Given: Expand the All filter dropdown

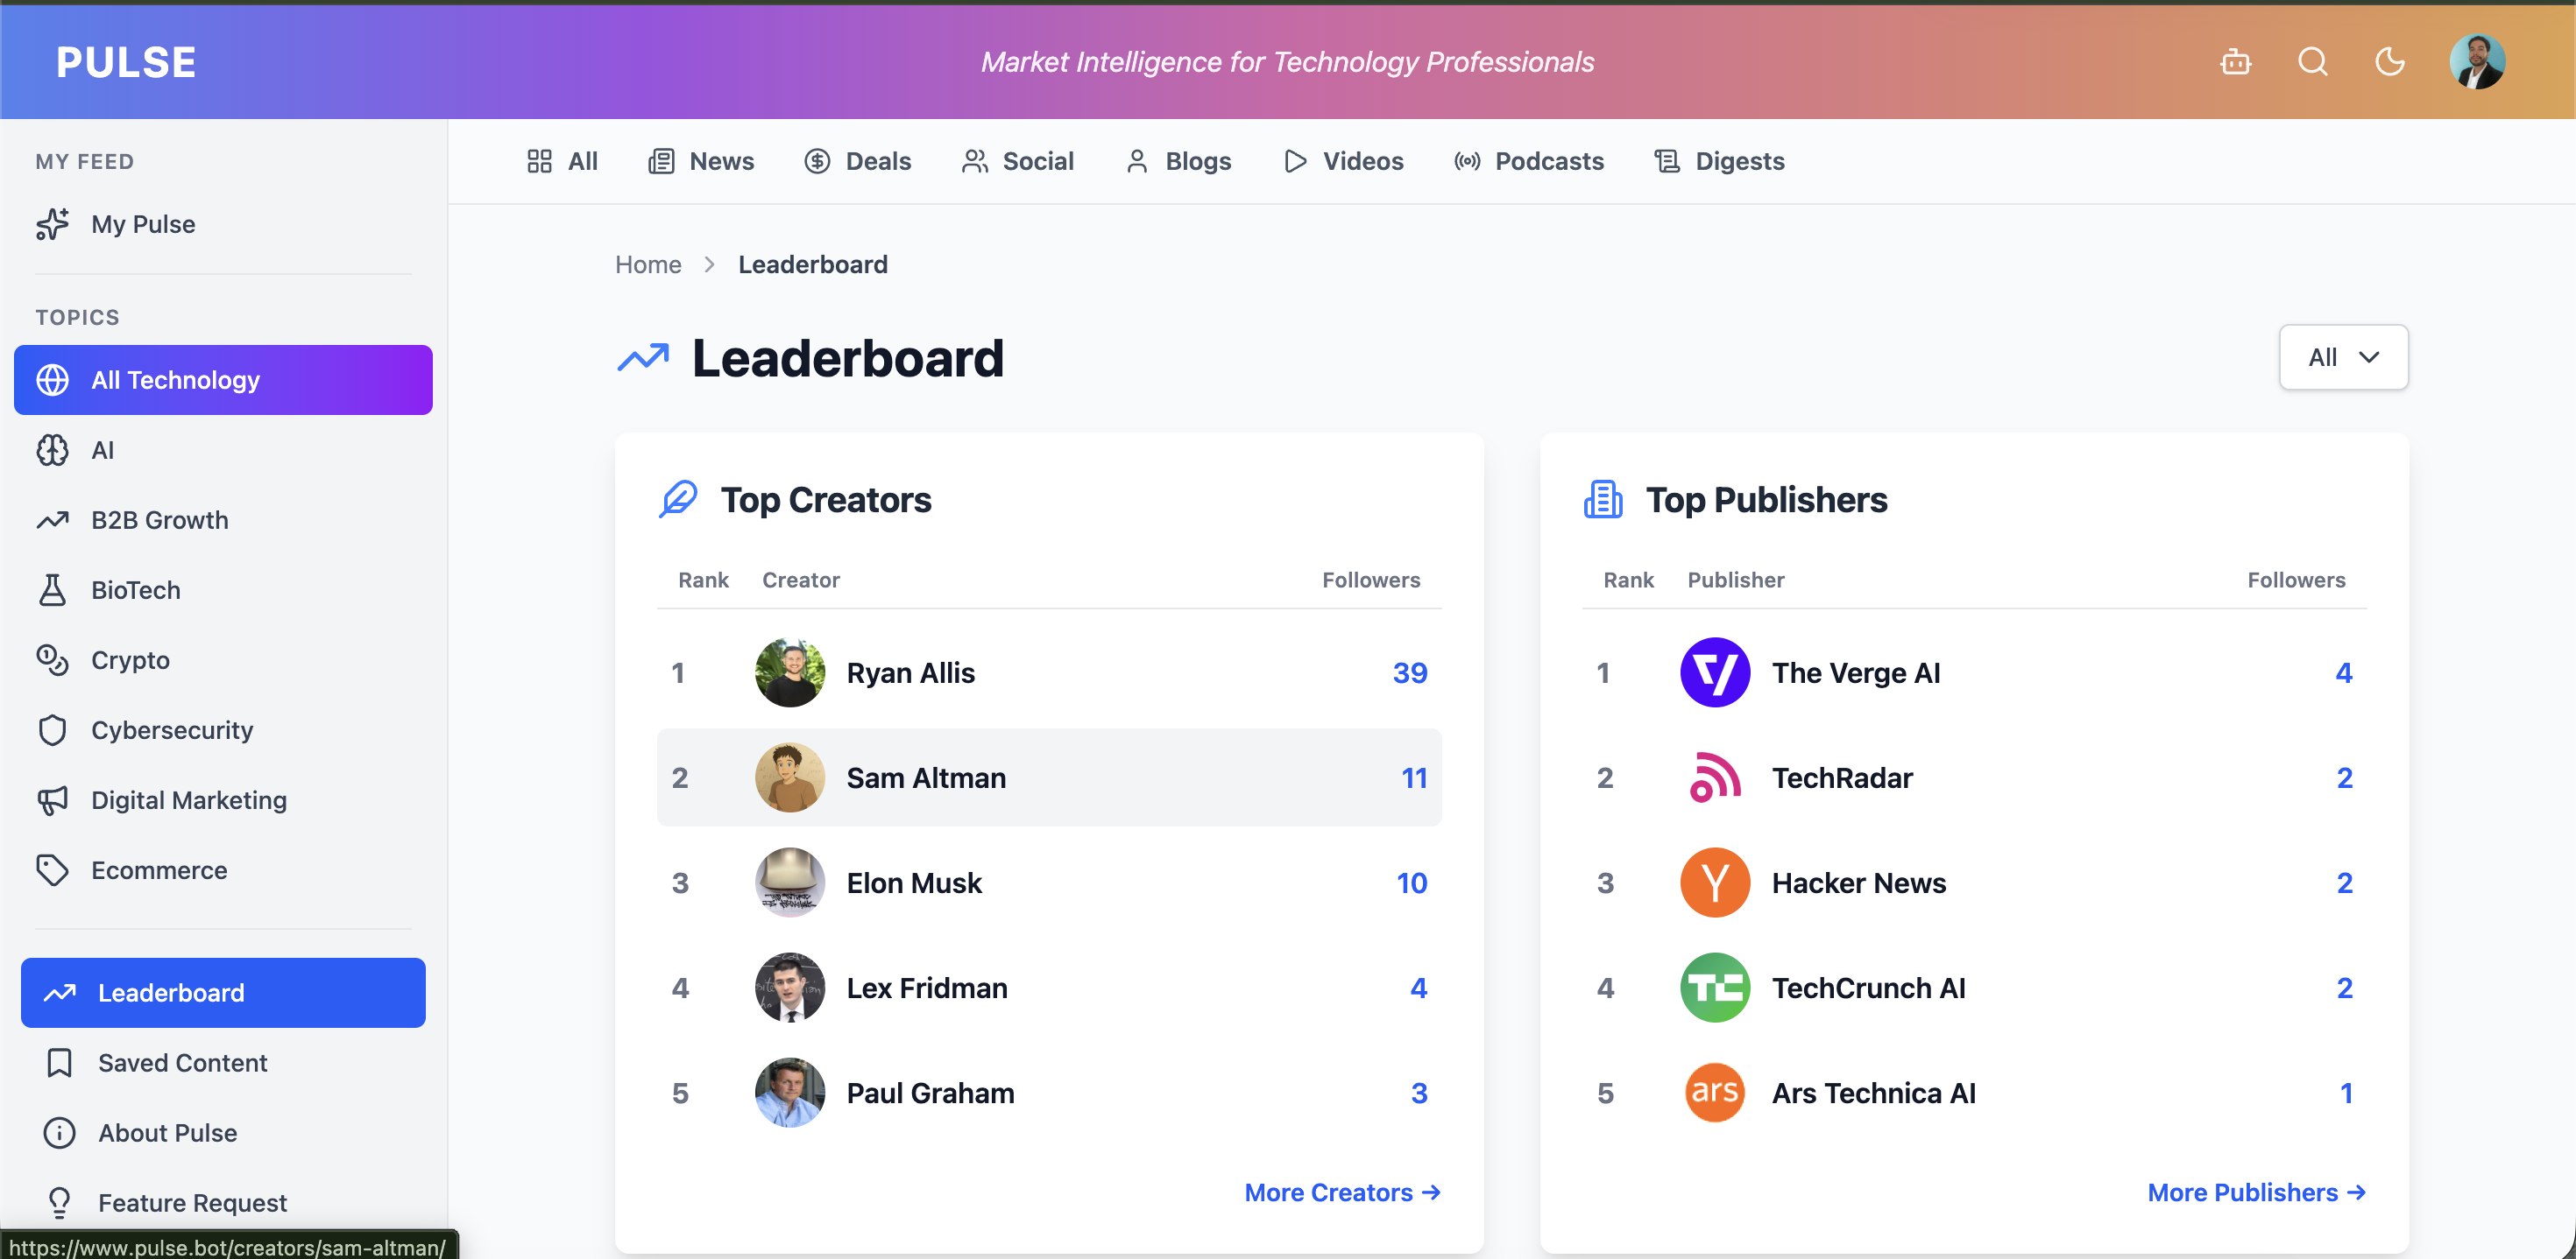Looking at the screenshot, I should tap(2342, 356).
